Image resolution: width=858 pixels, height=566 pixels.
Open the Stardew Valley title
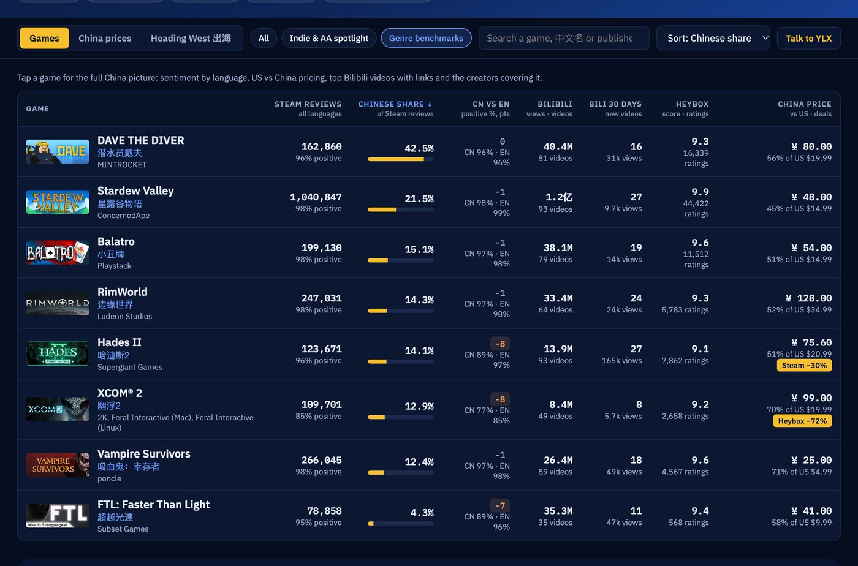click(135, 191)
